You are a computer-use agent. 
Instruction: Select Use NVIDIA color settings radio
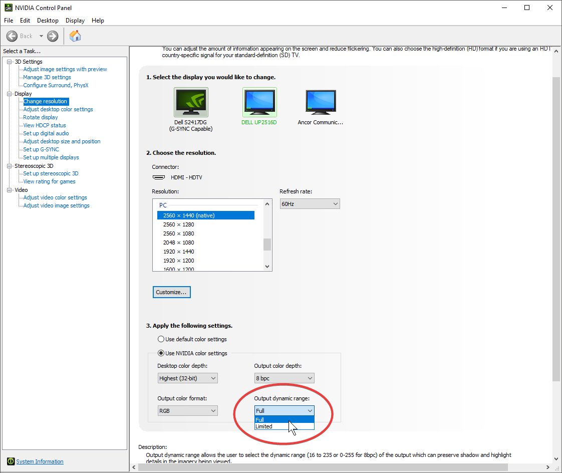click(x=161, y=353)
